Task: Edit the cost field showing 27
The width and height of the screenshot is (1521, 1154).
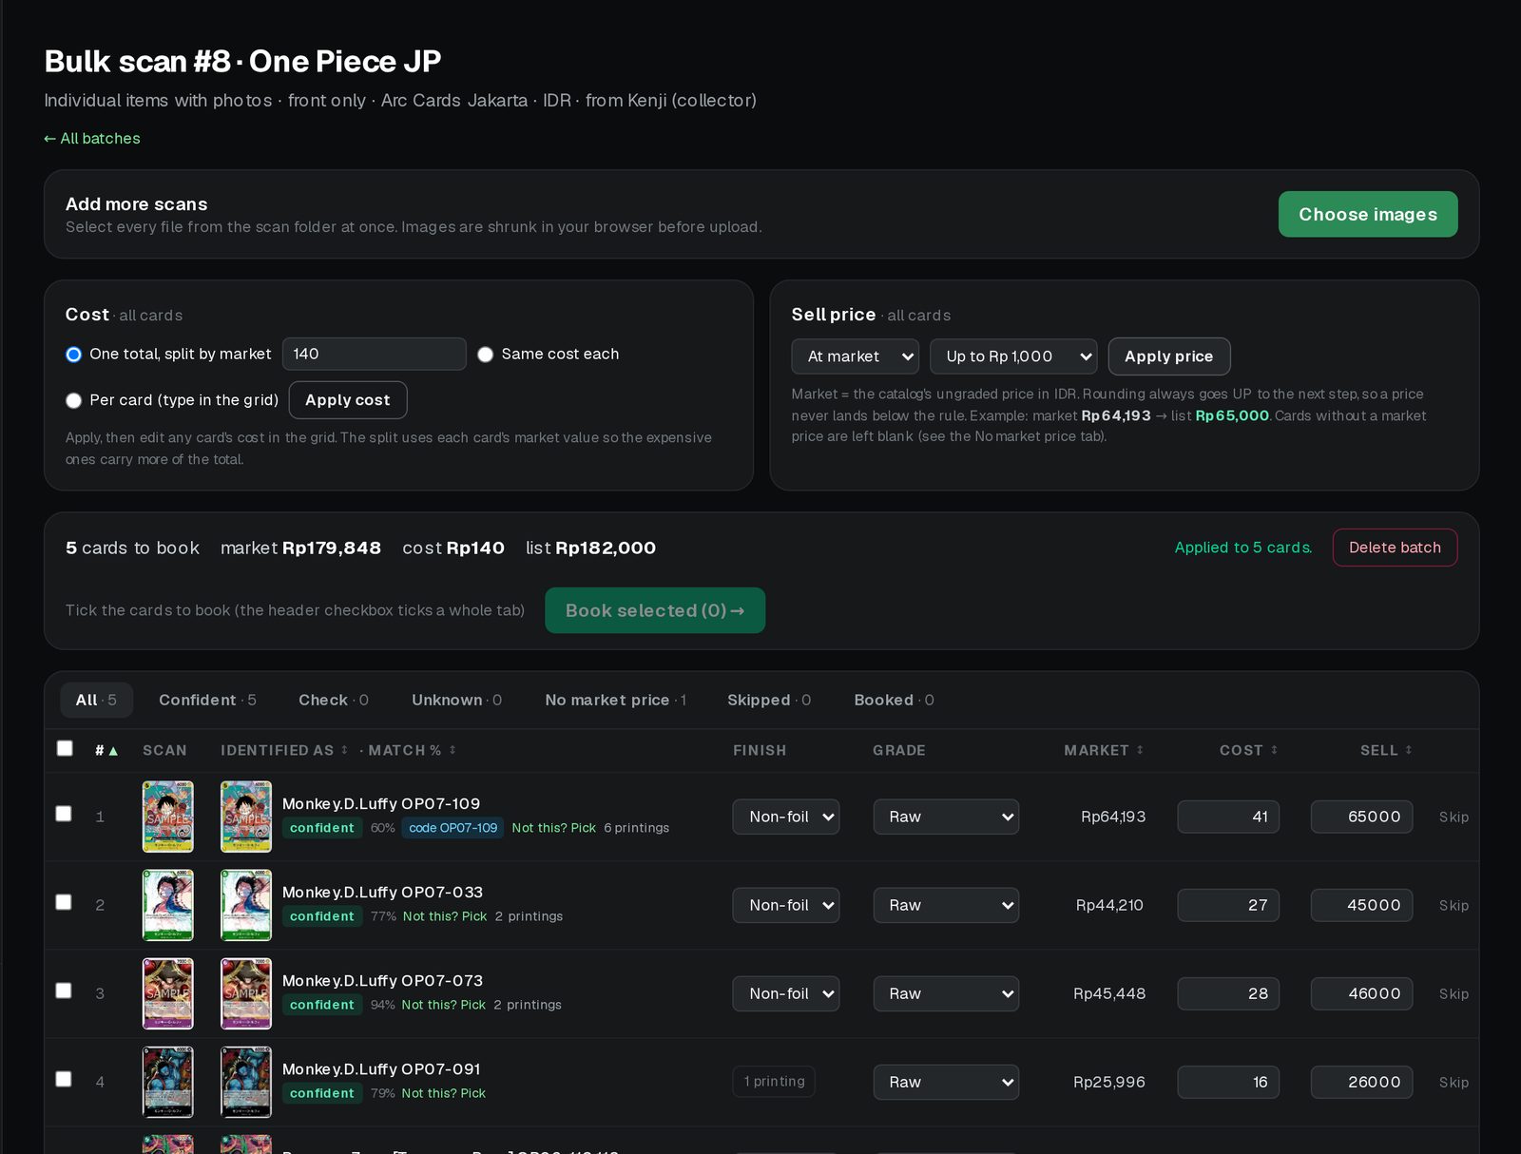Action: tap(1228, 905)
